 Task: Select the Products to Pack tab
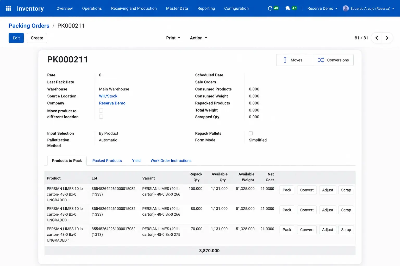pos(67,161)
